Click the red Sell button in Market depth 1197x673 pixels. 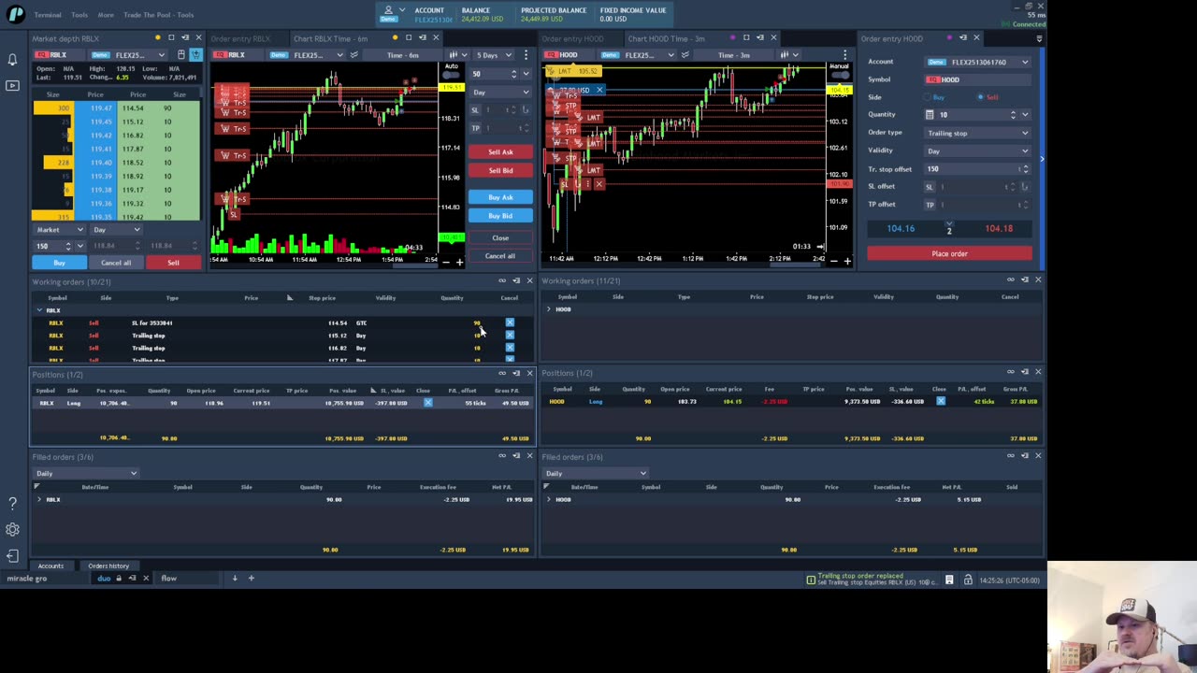point(173,263)
